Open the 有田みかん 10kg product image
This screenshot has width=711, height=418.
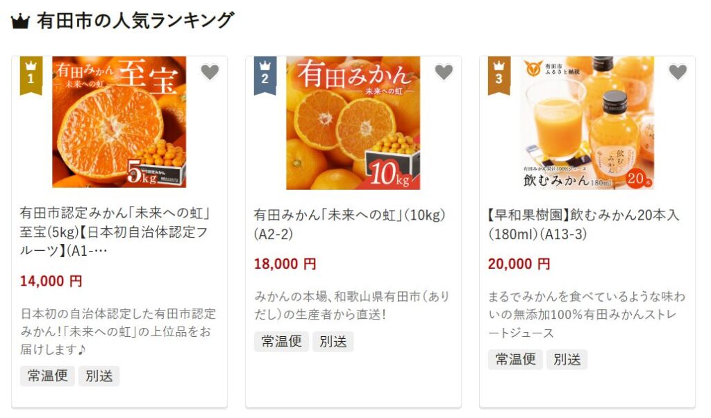[x=353, y=123]
